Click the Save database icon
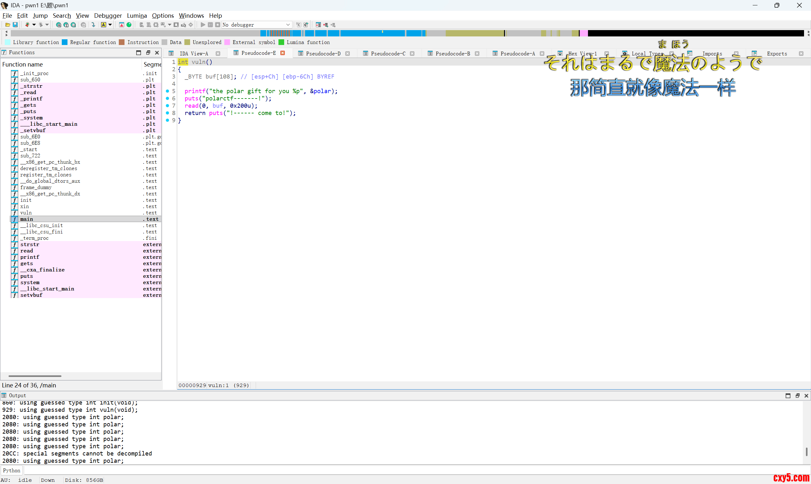This screenshot has height=484, width=811. point(15,25)
